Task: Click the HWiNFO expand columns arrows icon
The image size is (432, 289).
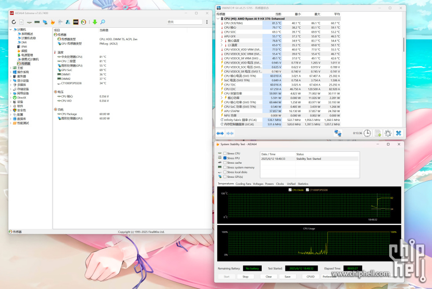Action: [220, 133]
